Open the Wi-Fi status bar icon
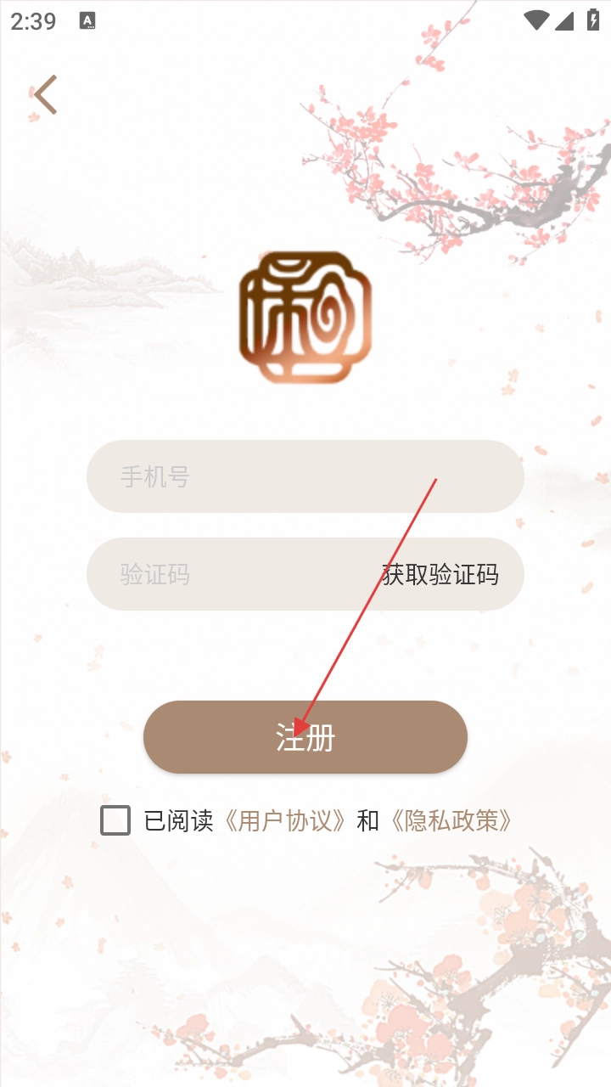Screen dimensions: 611x1087 coord(536,20)
